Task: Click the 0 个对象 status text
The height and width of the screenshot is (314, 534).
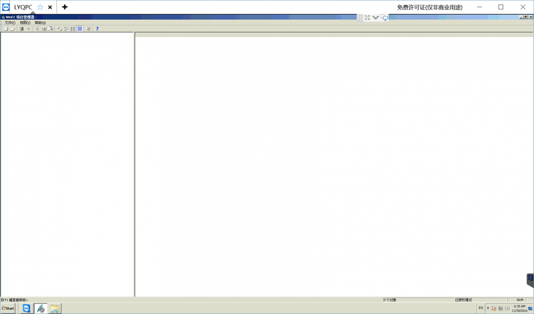Action: click(390, 300)
